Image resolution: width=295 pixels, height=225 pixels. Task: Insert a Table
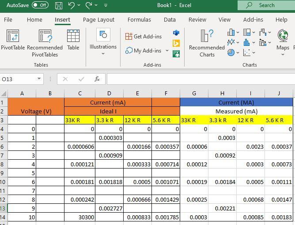click(x=73, y=40)
